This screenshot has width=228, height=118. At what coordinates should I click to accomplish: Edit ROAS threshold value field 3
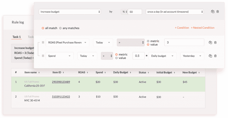point(184,43)
